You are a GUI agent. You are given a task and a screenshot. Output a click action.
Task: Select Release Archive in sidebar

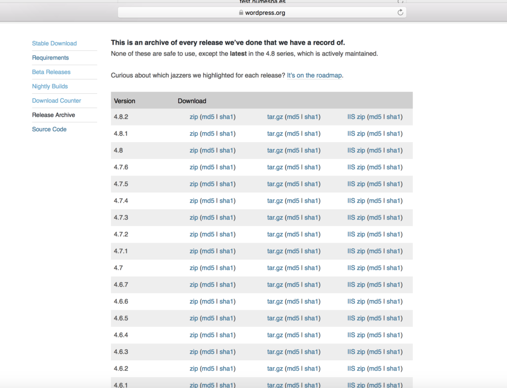click(x=53, y=115)
